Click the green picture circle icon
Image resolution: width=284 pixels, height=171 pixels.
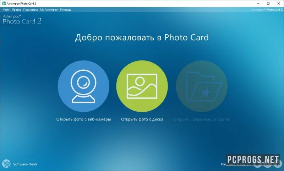142,86
